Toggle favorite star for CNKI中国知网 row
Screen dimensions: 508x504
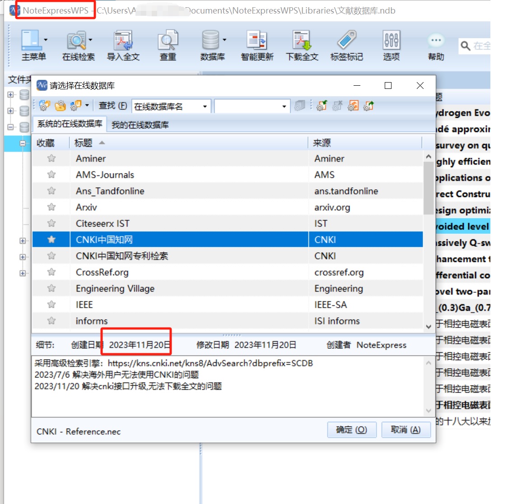click(51, 240)
